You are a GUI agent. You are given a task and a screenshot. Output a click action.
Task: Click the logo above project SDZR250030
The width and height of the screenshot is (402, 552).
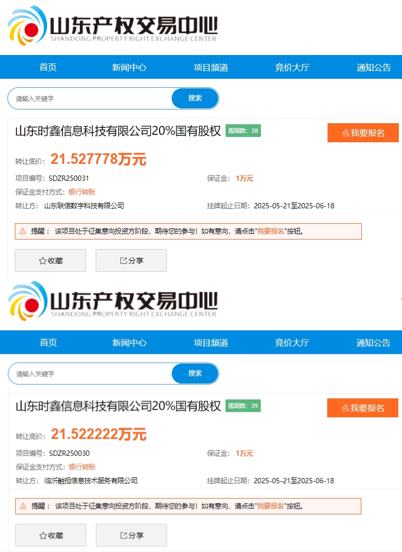pos(113,301)
